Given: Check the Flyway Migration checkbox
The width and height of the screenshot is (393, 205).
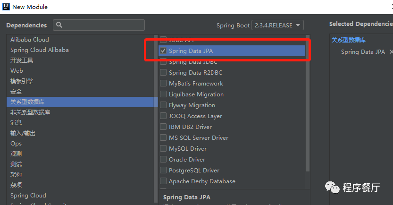Looking at the screenshot, I should tap(163, 105).
